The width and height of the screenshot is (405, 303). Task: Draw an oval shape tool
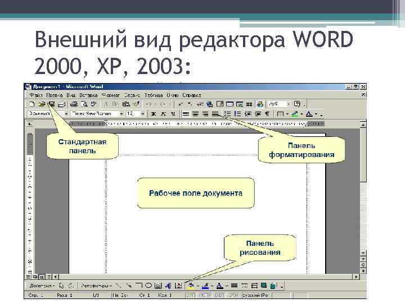click(148, 286)
